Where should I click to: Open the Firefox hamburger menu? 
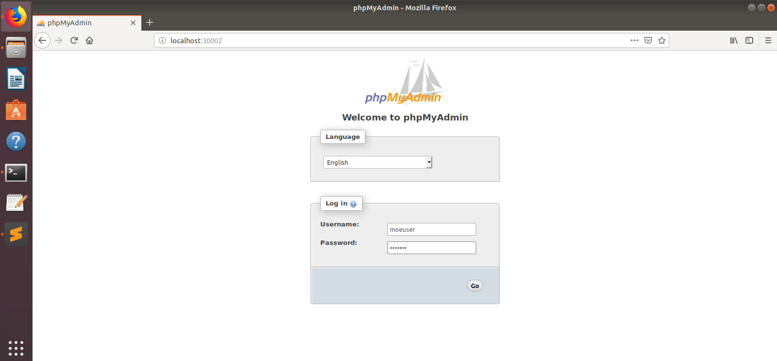coord(768,40)
